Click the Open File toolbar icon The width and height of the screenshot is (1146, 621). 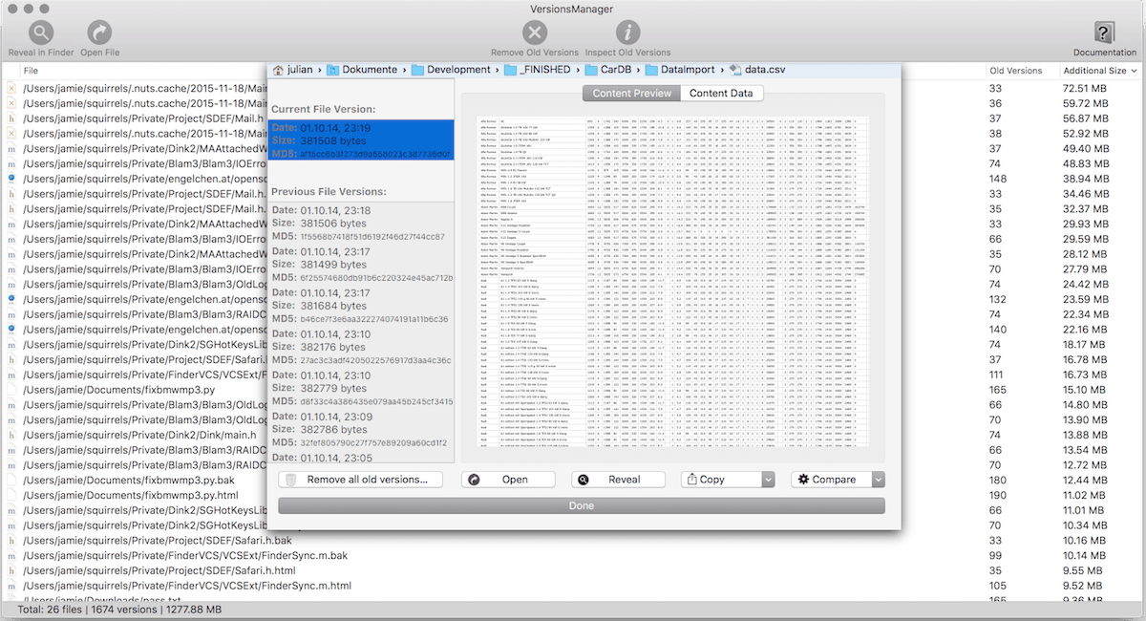(99, 32)
